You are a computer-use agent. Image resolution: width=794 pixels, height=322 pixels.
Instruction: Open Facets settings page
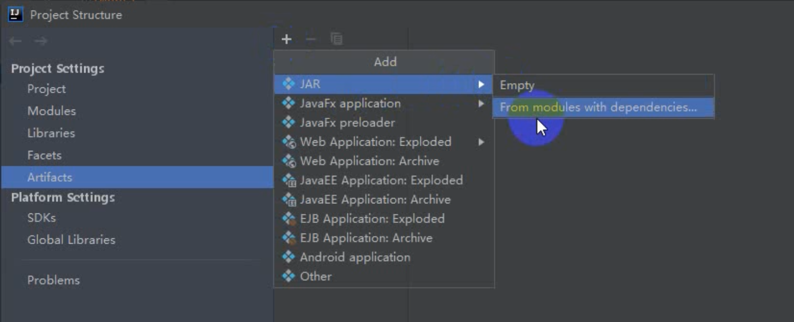(137, 155)
